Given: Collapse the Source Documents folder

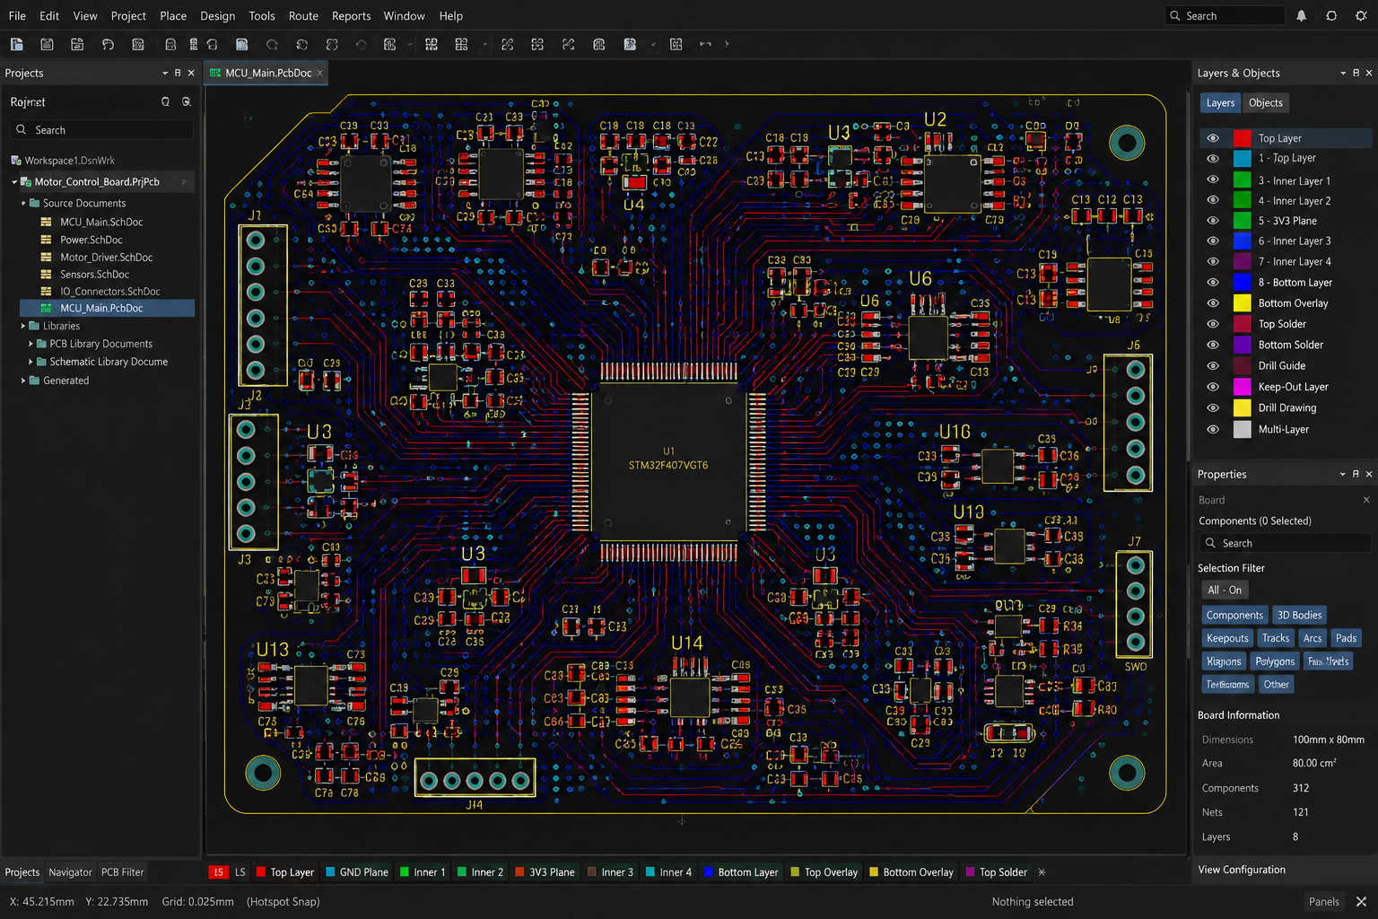Looking at the screenshot, I should point(23,204).
